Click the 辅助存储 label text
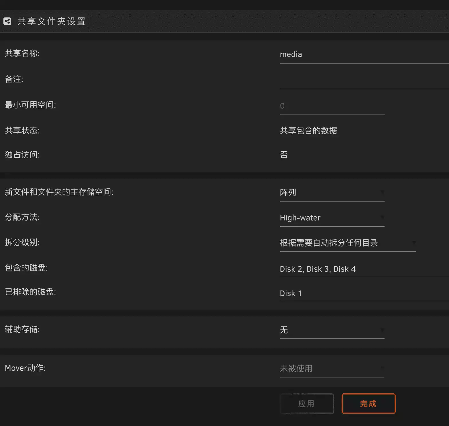The image size is (449, 426). 22,330
